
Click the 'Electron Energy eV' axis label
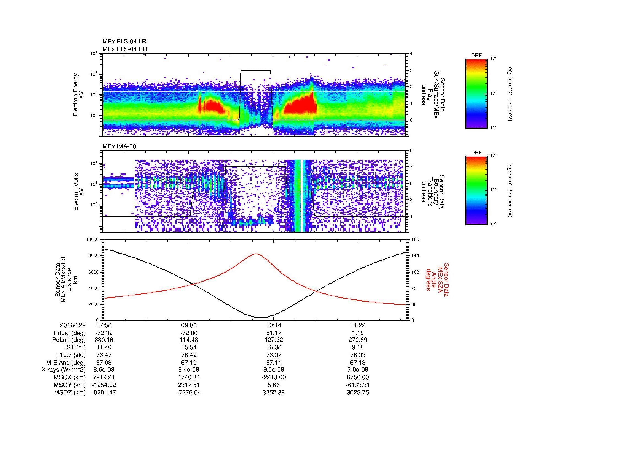point(79,95)
